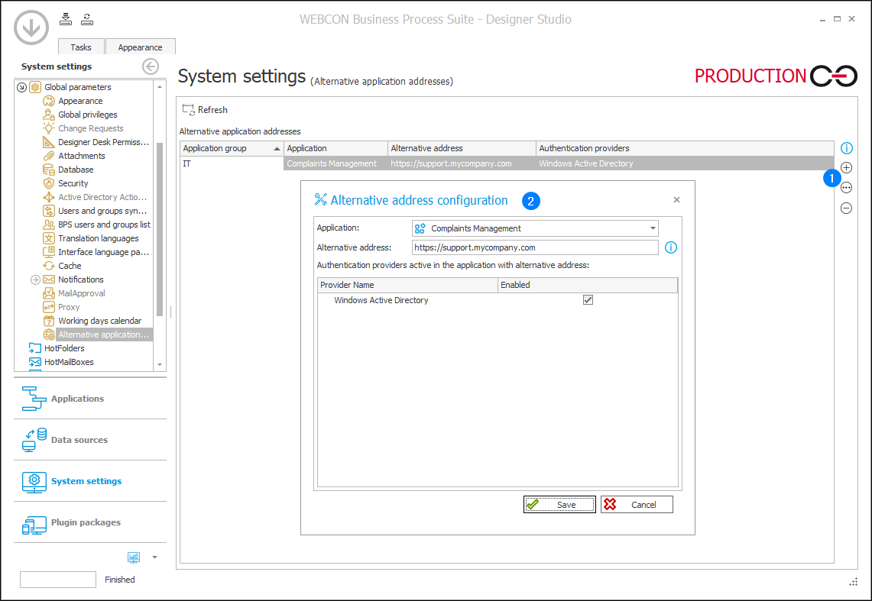Open the Tasks tab

click(81, 47)
